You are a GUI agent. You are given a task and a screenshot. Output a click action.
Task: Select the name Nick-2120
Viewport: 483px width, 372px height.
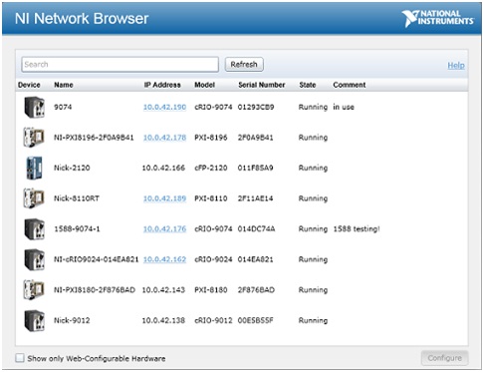pos(72,168)
